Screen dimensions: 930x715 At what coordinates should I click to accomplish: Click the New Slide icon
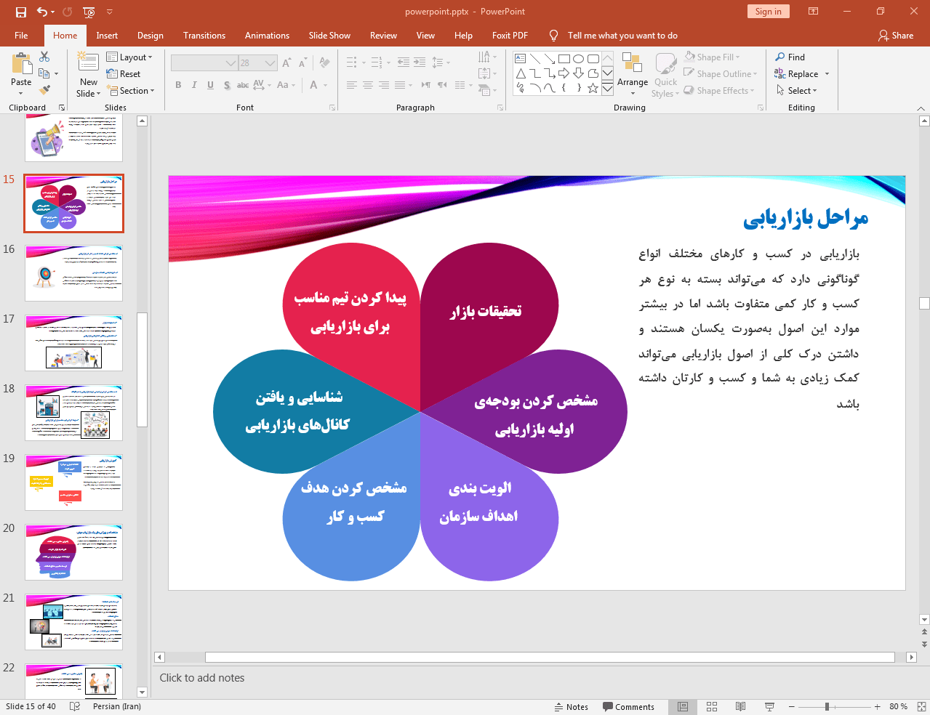click(88, 62)
